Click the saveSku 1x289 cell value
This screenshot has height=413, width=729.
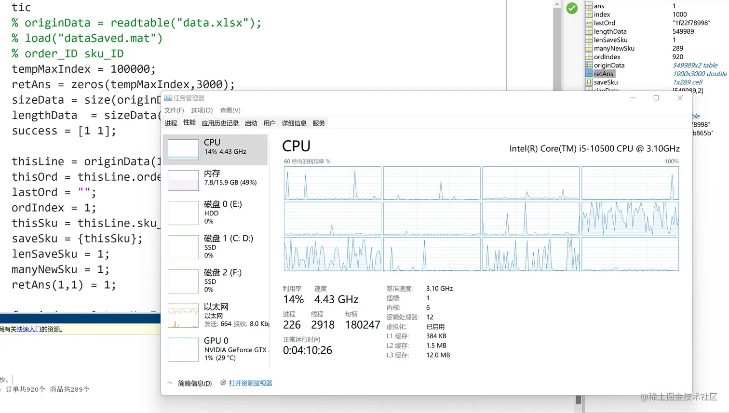(687, 82)
